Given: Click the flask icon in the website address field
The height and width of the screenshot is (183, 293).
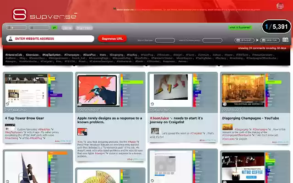Looking at the screenshot, I should click(11, 38).
